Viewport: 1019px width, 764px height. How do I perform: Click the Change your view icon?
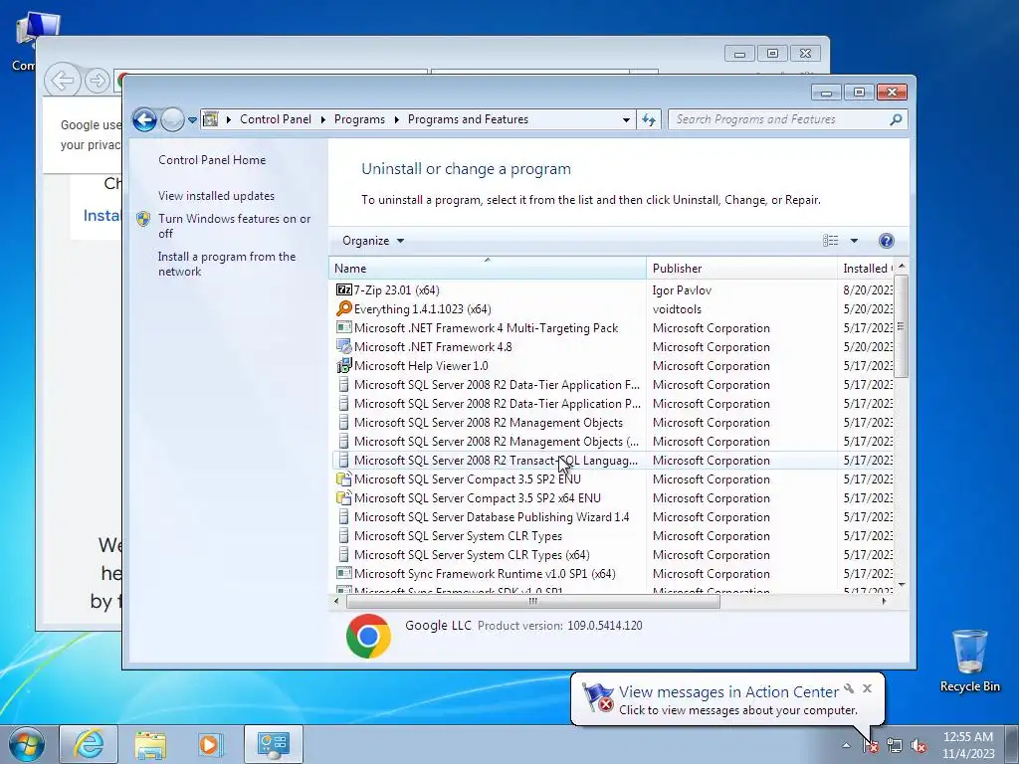click(831, 241)
